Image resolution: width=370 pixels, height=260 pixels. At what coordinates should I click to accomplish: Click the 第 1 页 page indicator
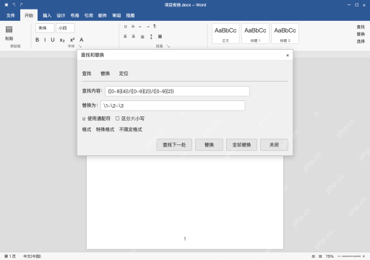[x=10, y=256]
